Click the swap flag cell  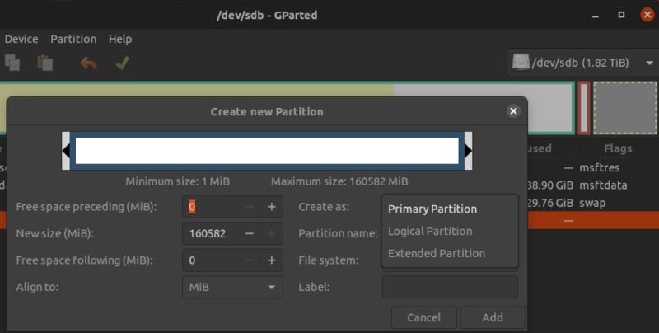592,203
